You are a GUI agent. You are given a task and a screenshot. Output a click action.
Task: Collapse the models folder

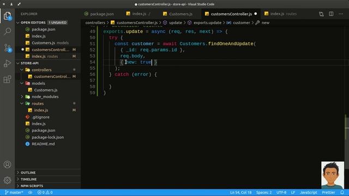point(22,83)
